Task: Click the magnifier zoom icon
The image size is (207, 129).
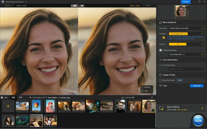Action: [x=142, y=91]
